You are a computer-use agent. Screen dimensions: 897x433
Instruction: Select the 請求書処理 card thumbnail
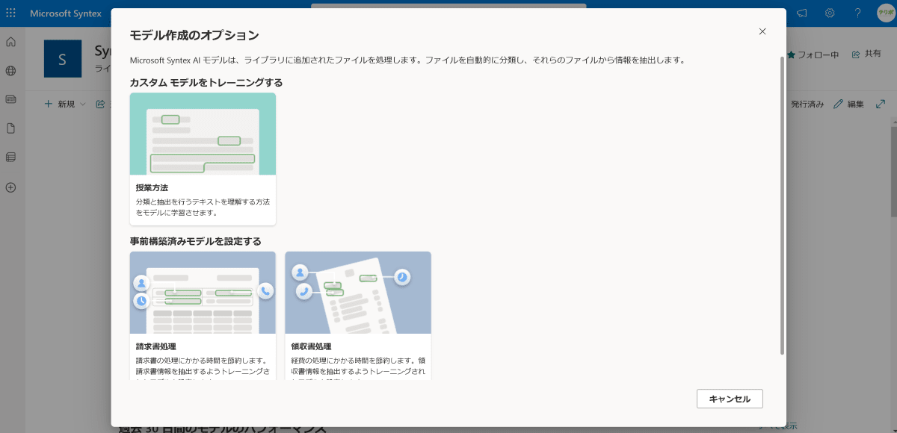(203, 293)
